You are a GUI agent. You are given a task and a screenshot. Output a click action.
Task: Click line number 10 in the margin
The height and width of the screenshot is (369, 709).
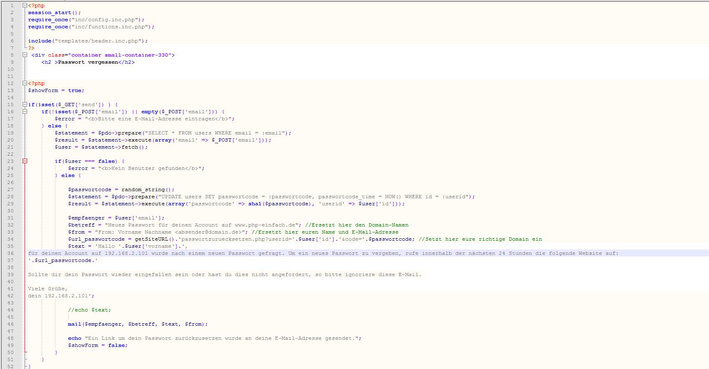click(10, 69)
